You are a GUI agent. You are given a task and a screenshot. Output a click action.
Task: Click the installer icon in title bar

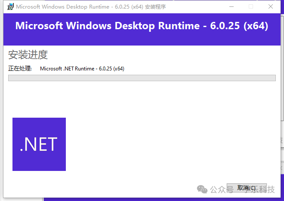coord(10,7)
